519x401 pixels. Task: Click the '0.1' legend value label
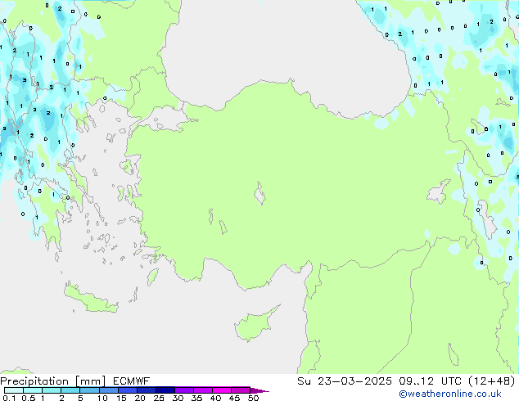[9, 398]
